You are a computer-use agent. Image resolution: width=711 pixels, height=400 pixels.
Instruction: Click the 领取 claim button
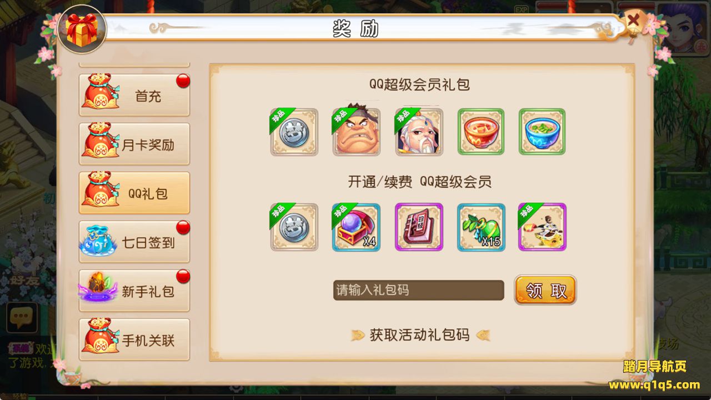[x=545, y=290]
